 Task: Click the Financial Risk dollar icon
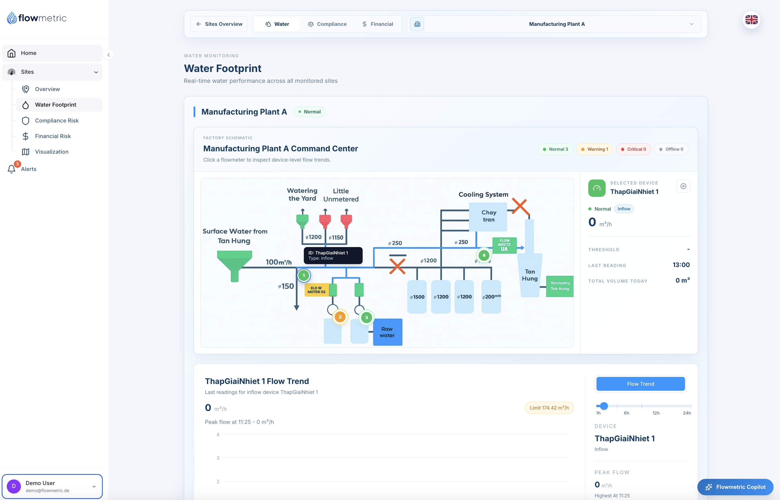pos(26,136)
